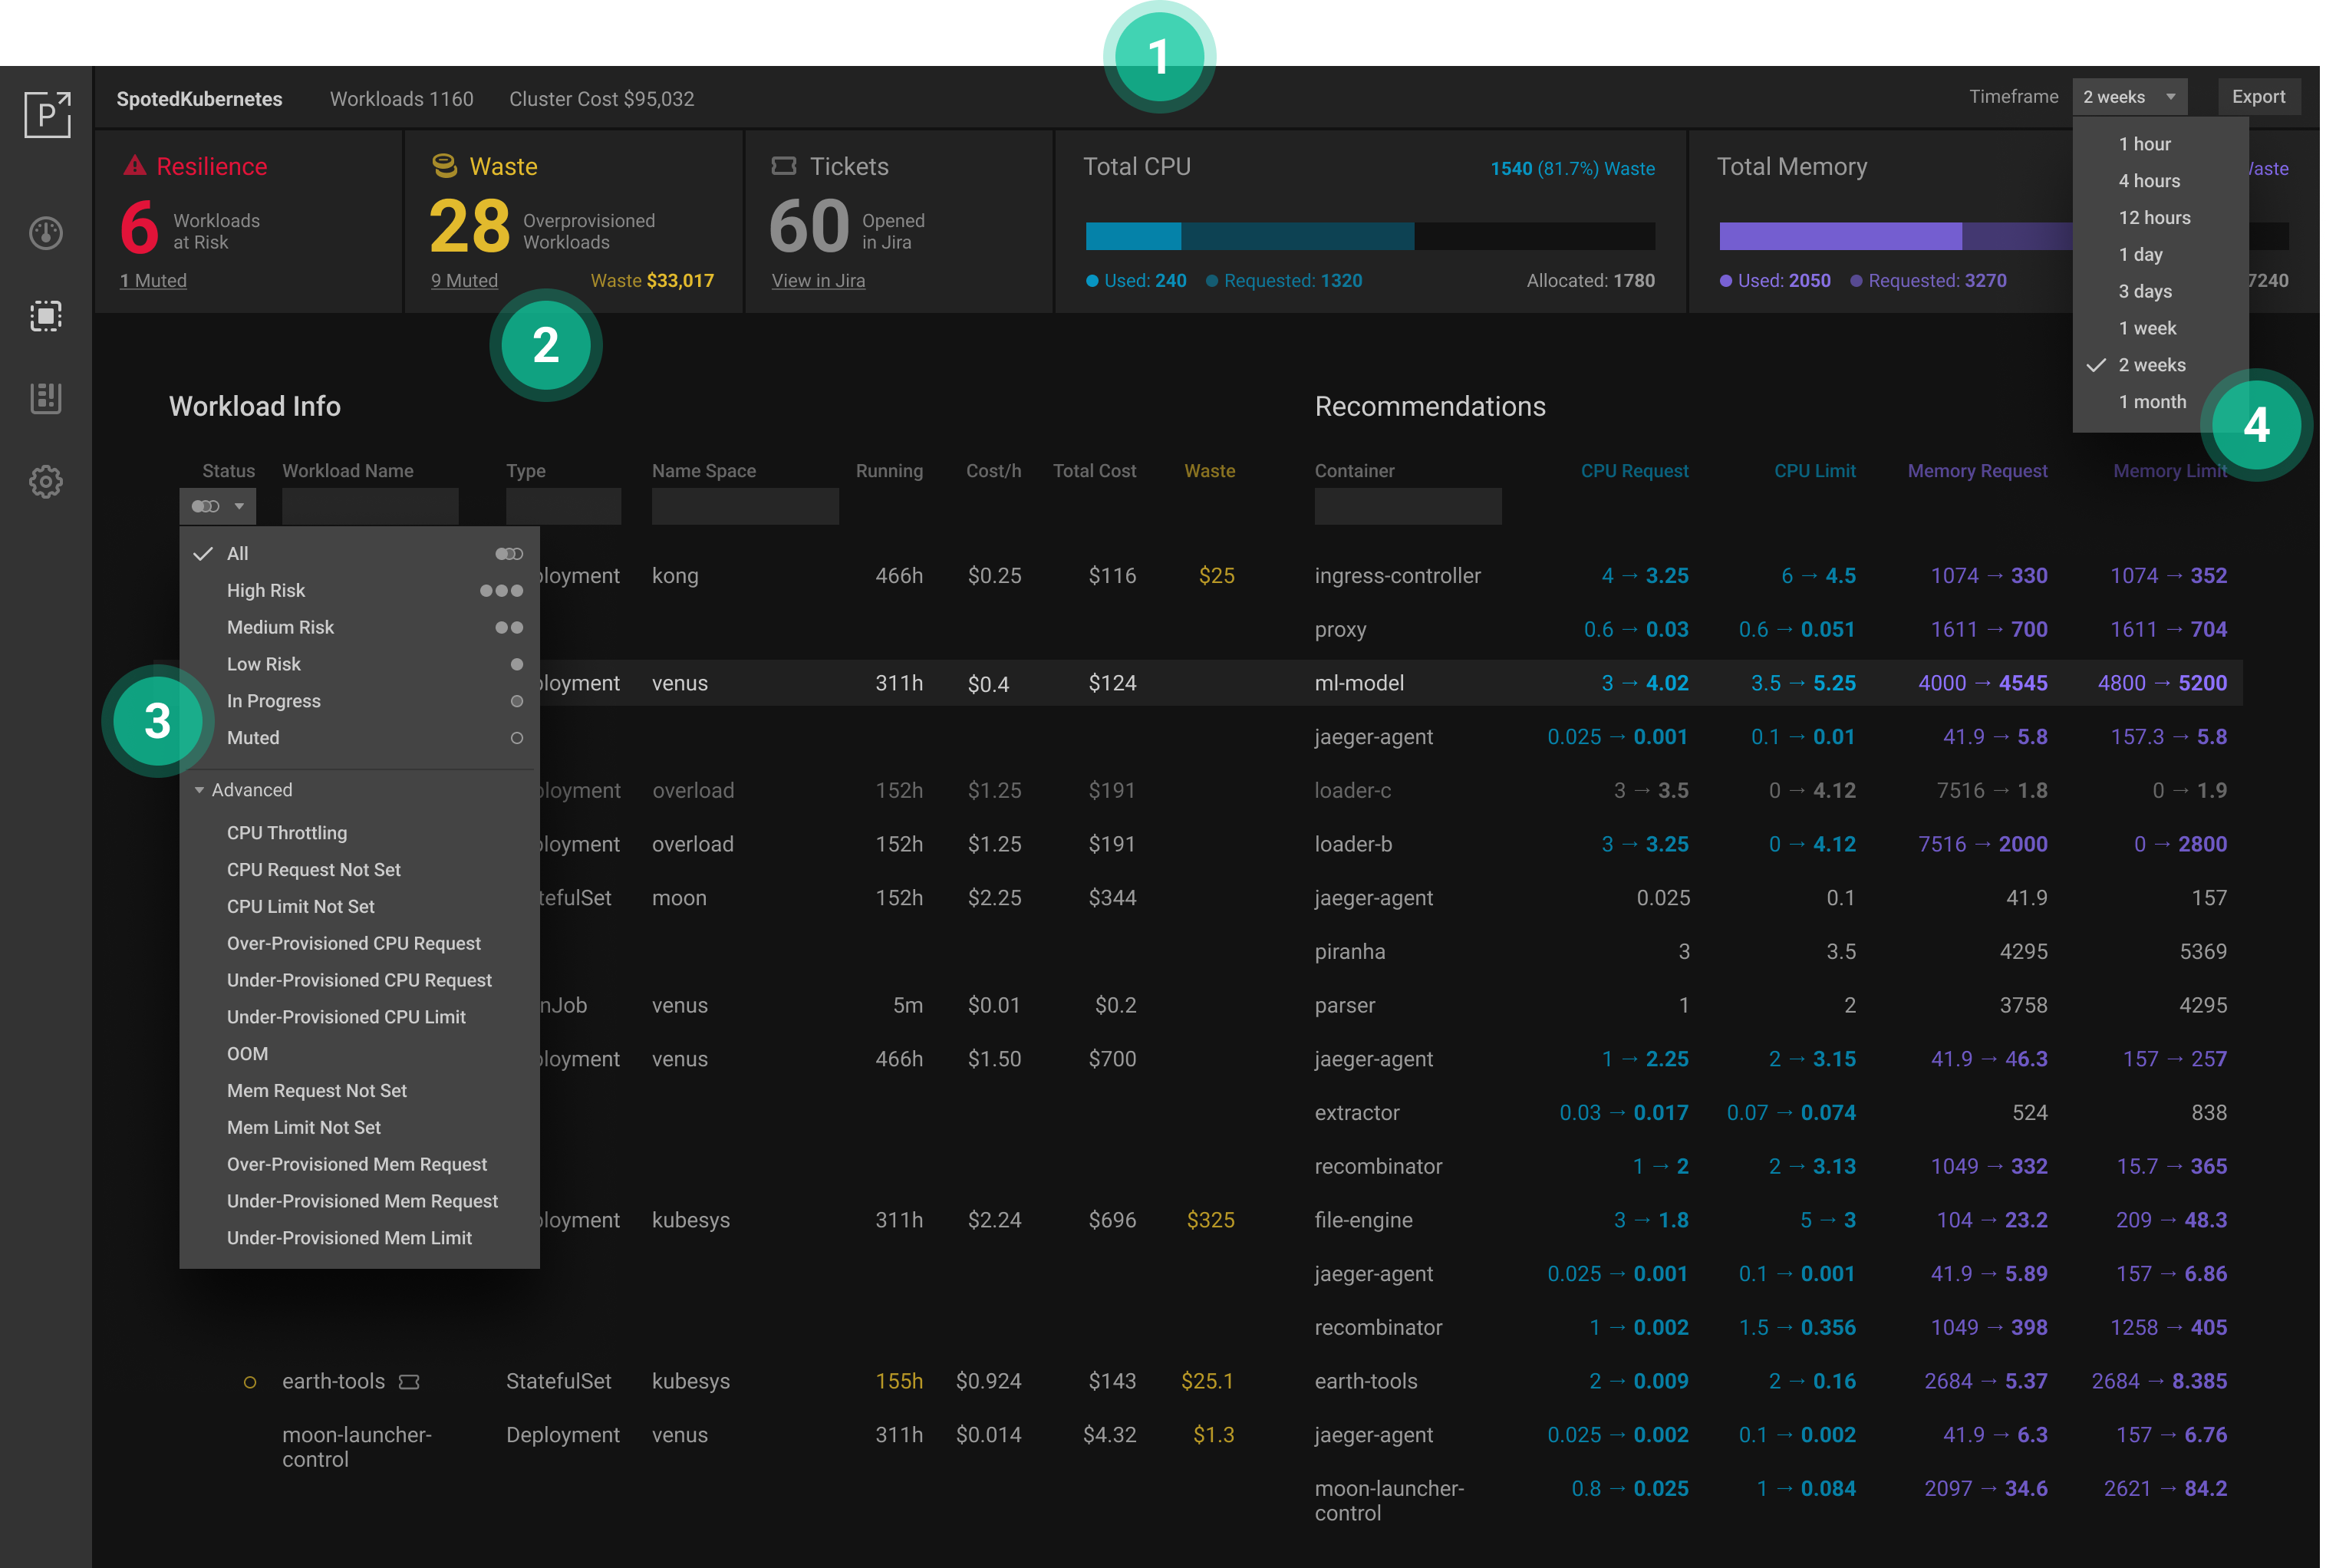Click the Tickets card ticket icon
The height and width of the screenshot is (1568, 2326).
[784, 166]
